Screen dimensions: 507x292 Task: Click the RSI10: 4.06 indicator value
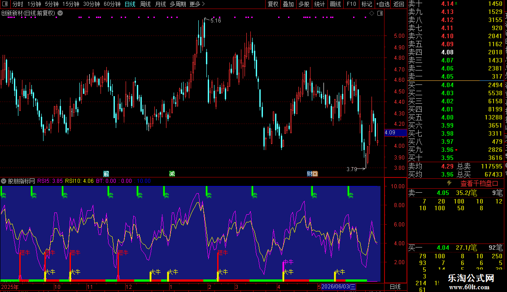tap(79, 181)
